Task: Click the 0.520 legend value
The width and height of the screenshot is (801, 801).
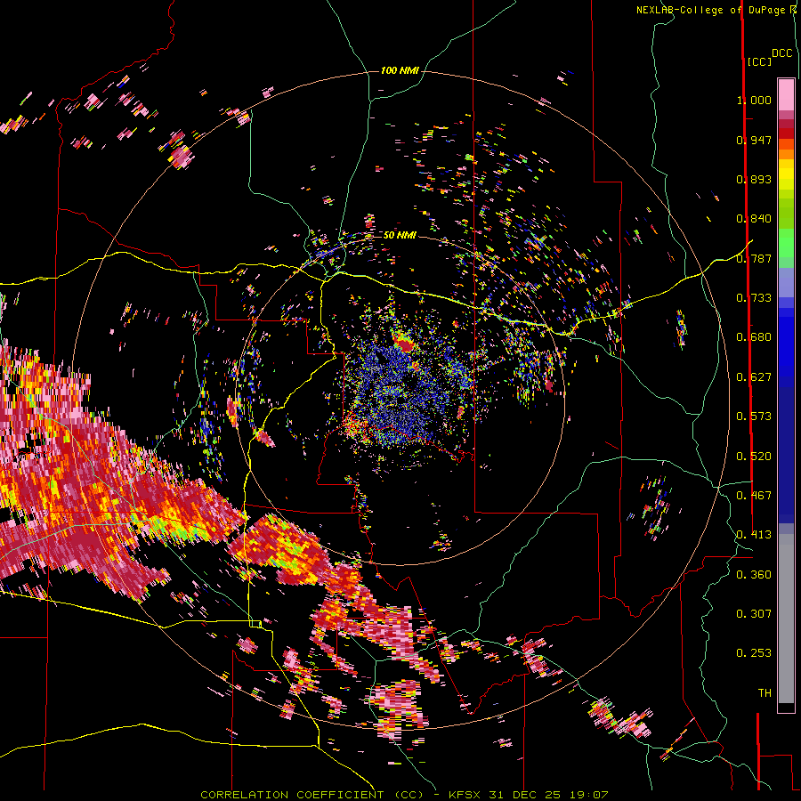Action: click(754, 457)
